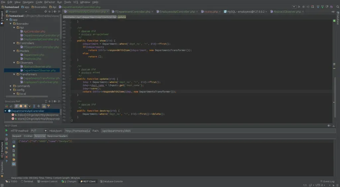Open Request tab in REST Client
Viewport: 340px width, 187px height.
pyautogui.click(x=17, y=136)
